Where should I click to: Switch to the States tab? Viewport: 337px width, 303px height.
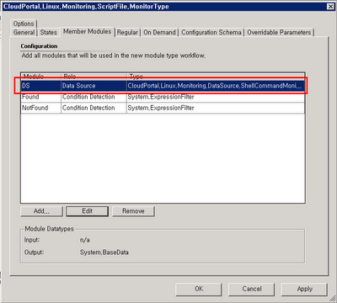pos(49,33)
